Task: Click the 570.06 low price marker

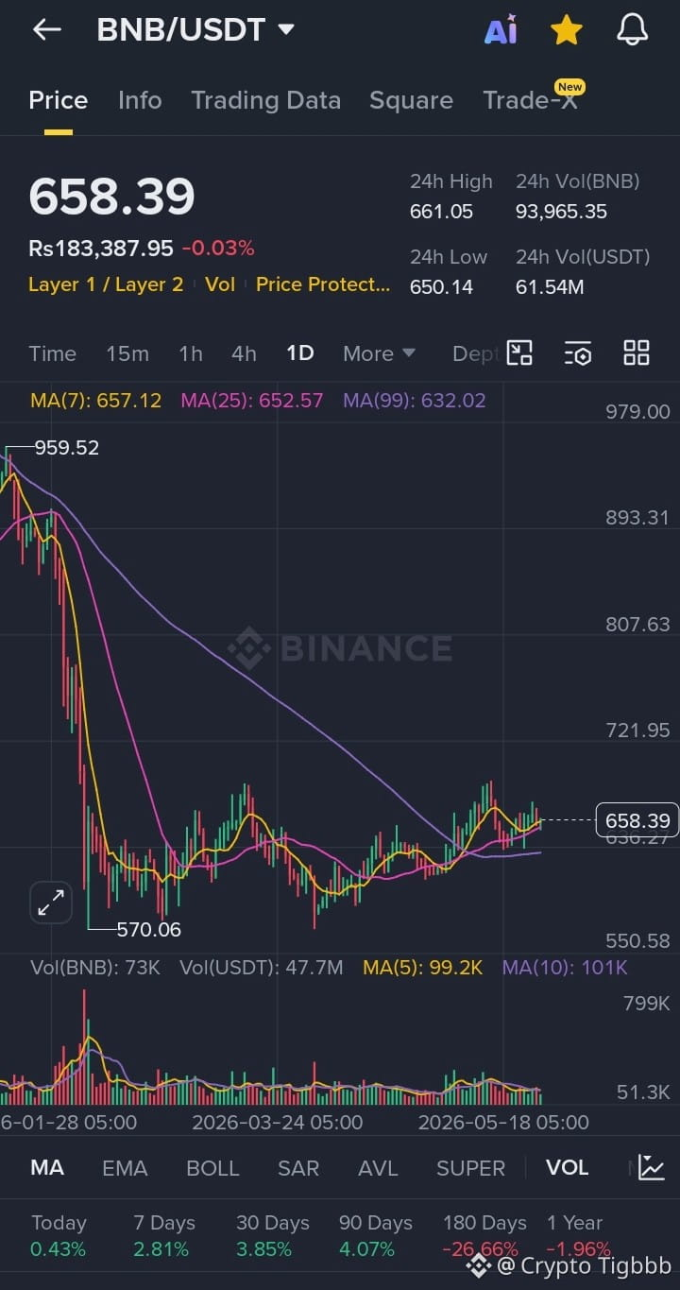Action: pyautogui.click(x=148, y=929)
